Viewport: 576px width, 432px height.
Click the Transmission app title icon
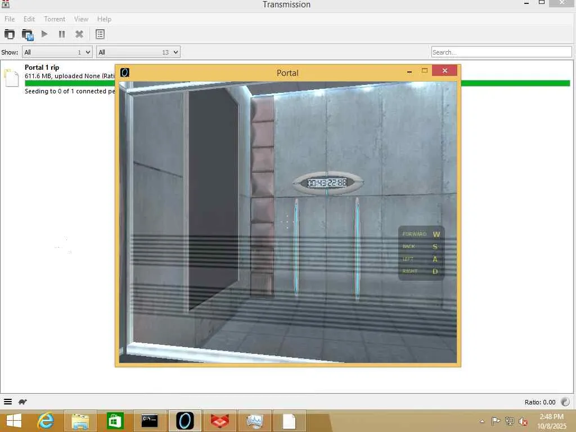6,4
